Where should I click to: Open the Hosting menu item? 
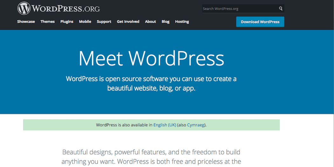[x=182, y=22]
